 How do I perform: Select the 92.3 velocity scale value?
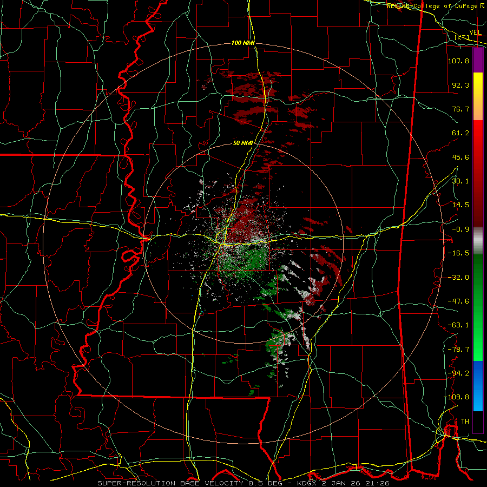(460, 85)
